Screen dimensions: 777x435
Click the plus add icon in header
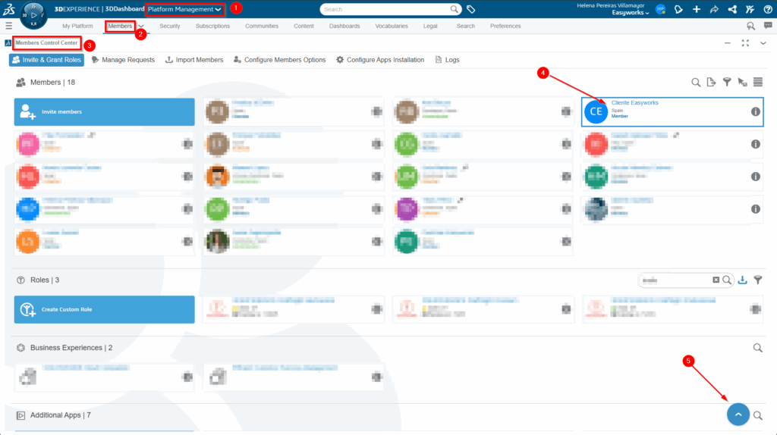coord(697,9)
